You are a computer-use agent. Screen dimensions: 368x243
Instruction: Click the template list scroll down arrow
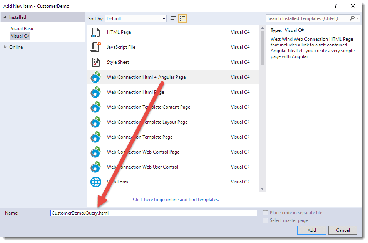pyautogui.click(x=262, y=189)
